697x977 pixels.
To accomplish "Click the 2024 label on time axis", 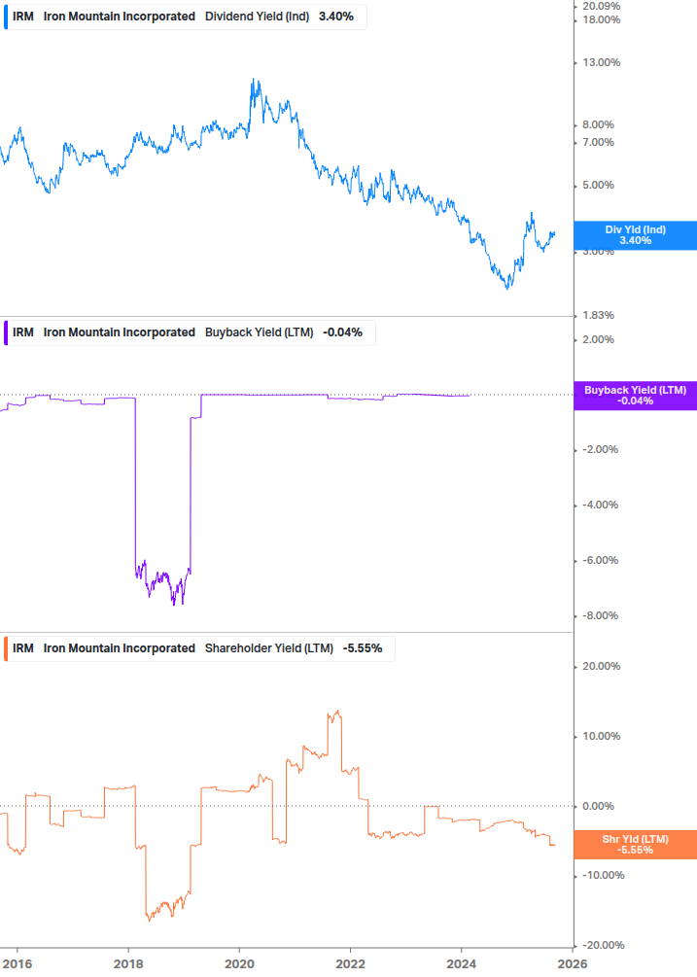I will [x=461, y=964].
